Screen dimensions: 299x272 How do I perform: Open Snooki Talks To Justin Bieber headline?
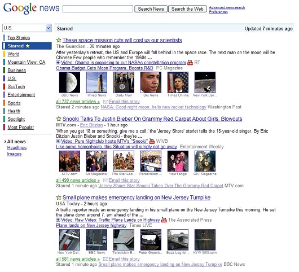pos(152,119)
